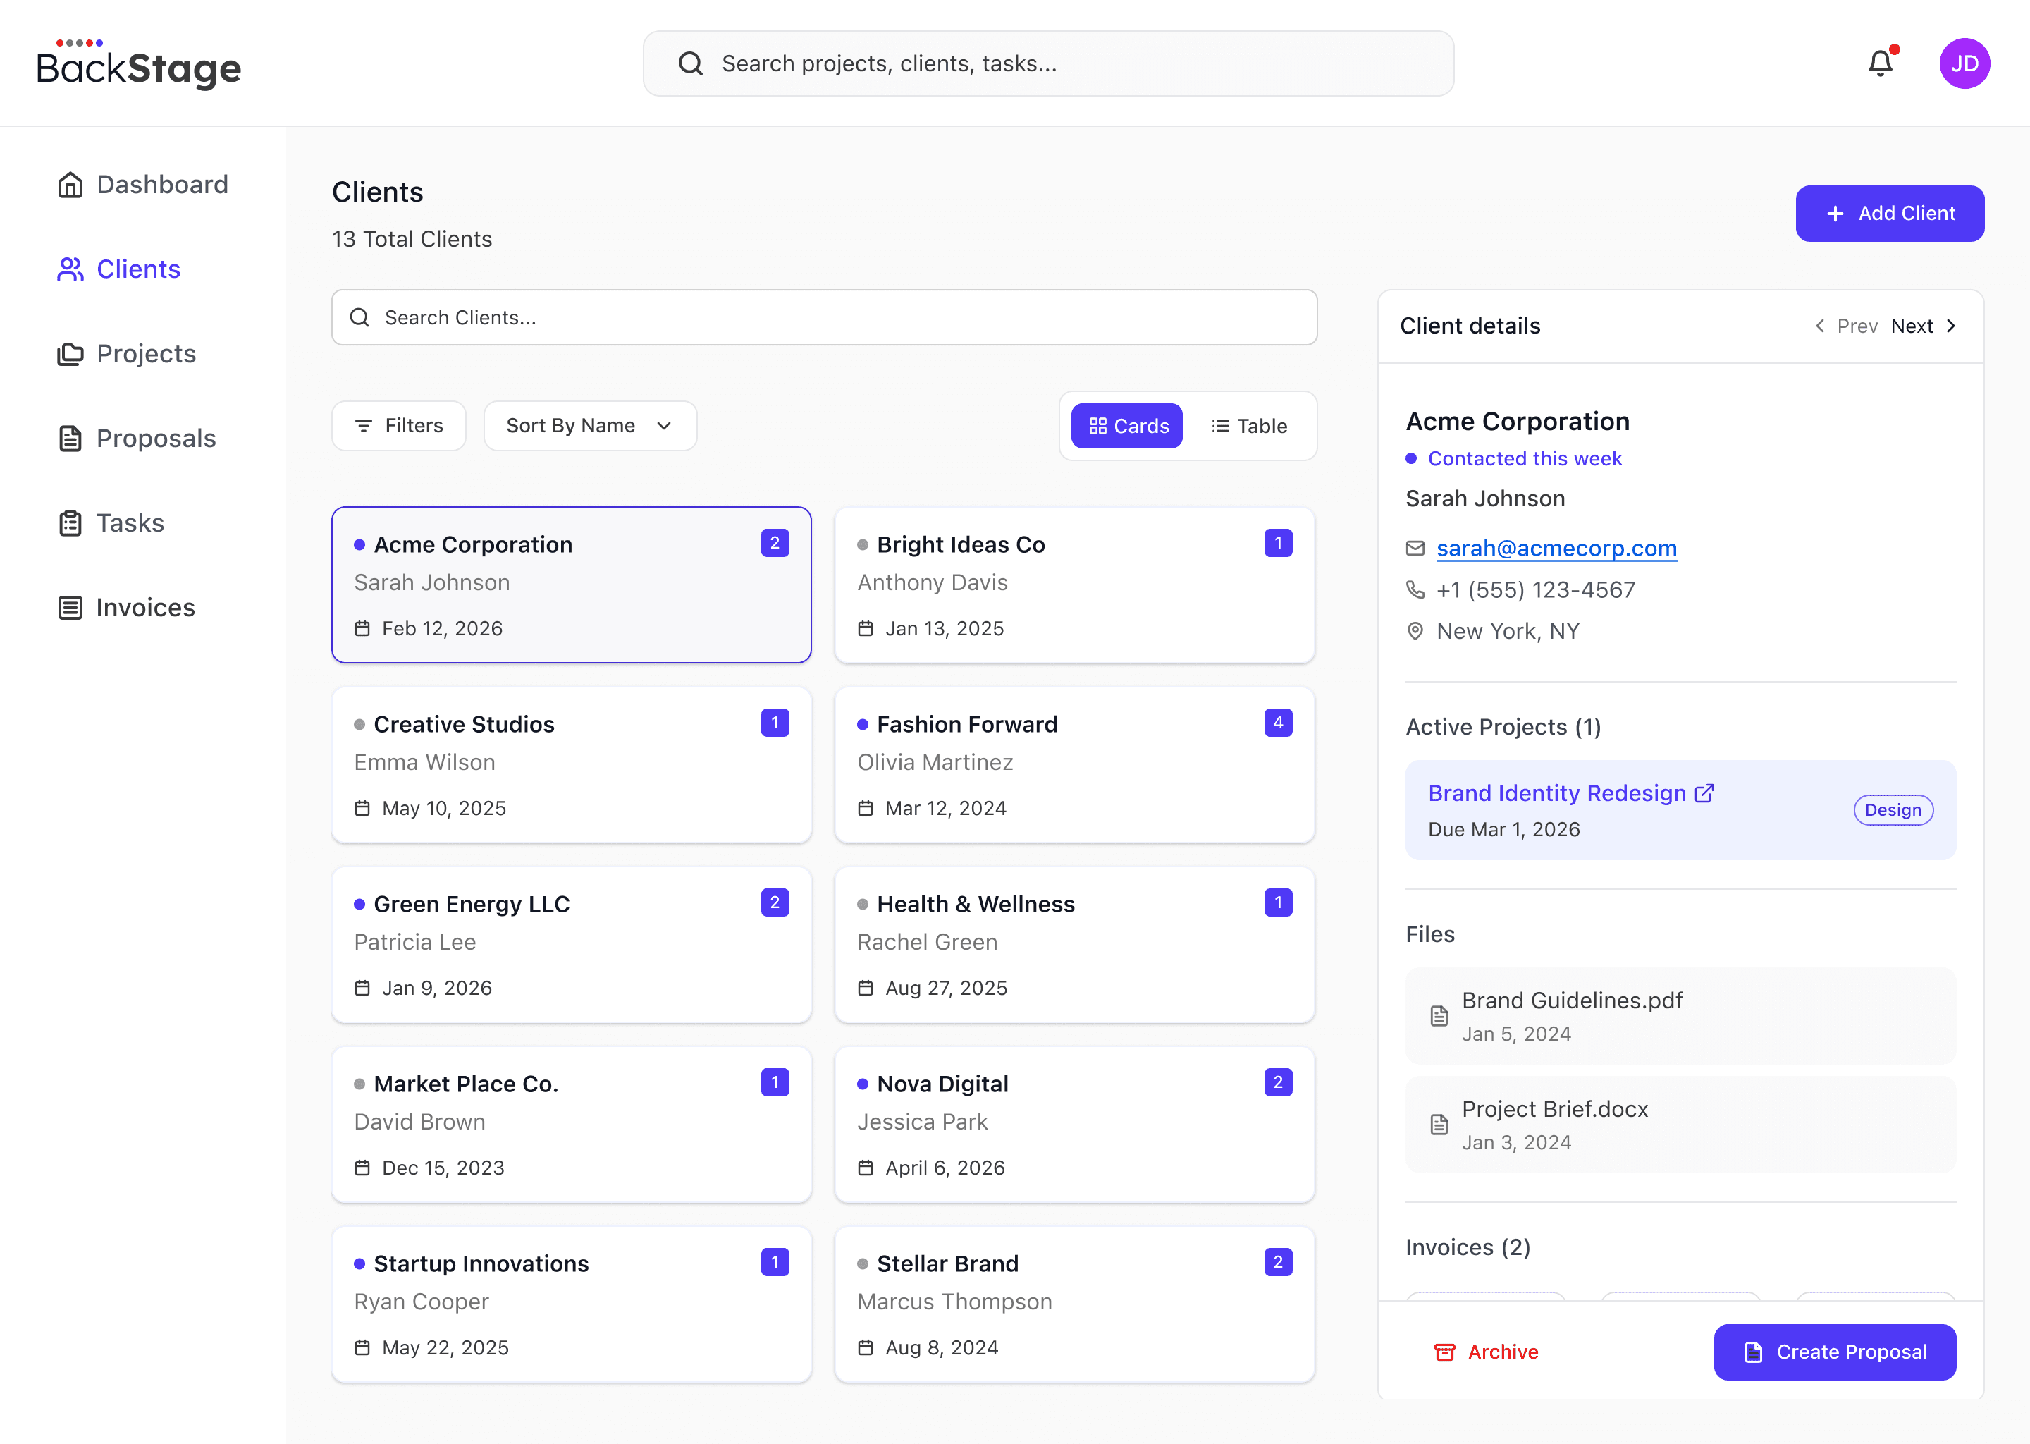Open Proposals in the sidebar
Screen dimensions: 2030x1444
click(156, 439)
